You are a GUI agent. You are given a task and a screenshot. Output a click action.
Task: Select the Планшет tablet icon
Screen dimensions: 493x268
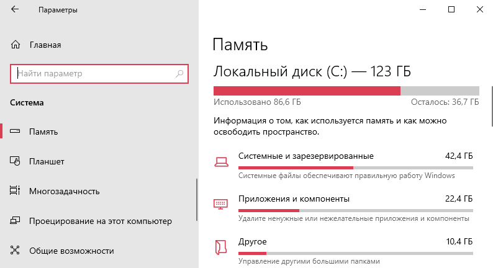click(15, 161)
